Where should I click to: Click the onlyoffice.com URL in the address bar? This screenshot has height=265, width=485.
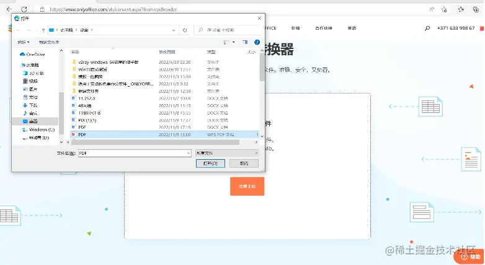pyautogui.click(x=113, y=9)
